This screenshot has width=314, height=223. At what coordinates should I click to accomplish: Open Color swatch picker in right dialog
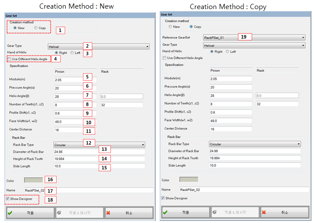click(189, 179)
